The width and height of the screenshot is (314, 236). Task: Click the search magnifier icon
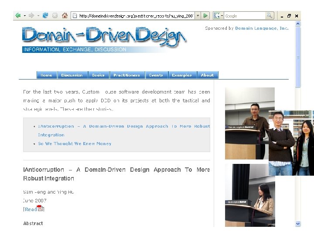point(269,16)
